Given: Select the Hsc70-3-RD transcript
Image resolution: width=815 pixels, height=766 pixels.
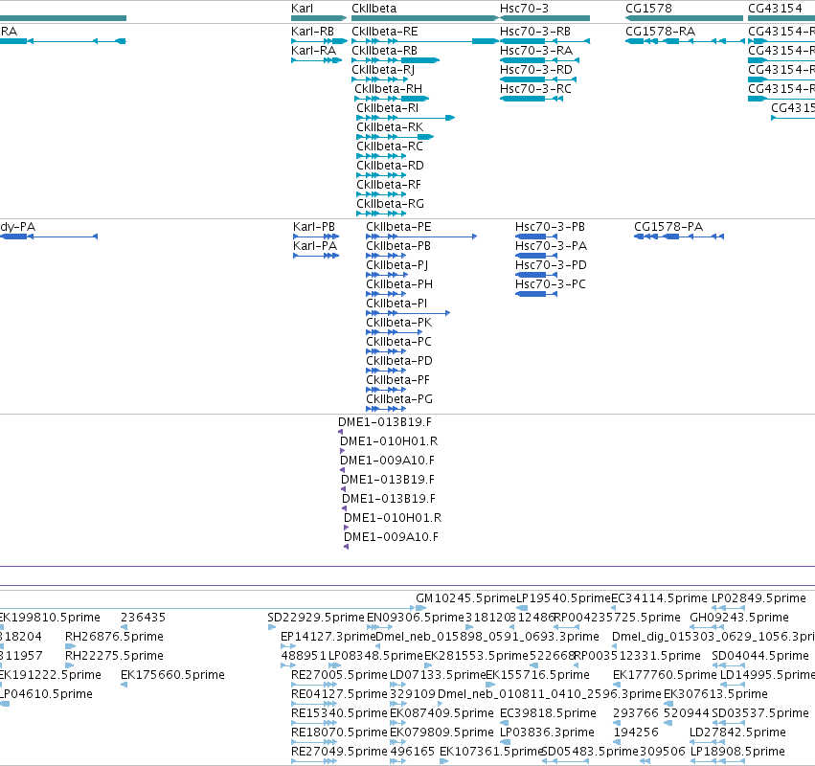Looking at the screenshot, I should pos(536,70).
